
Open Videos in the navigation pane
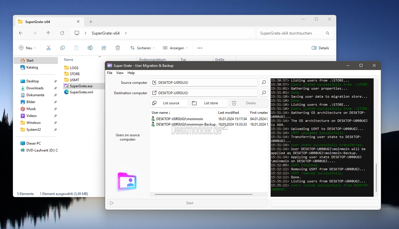(x=31, y=116)
